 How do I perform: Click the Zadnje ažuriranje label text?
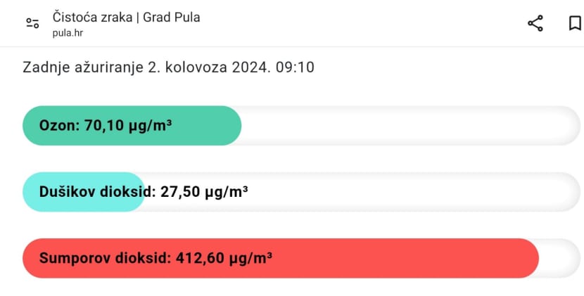click(83, 67)
